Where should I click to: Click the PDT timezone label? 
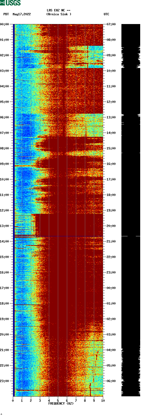click(6, 14)
